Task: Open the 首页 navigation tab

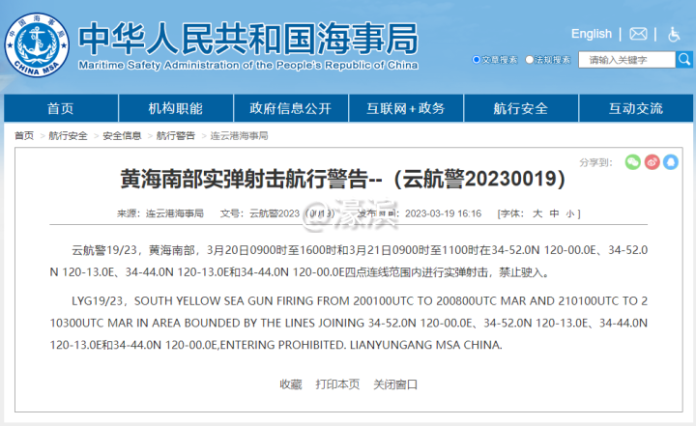Action: (x=61, y=108)
